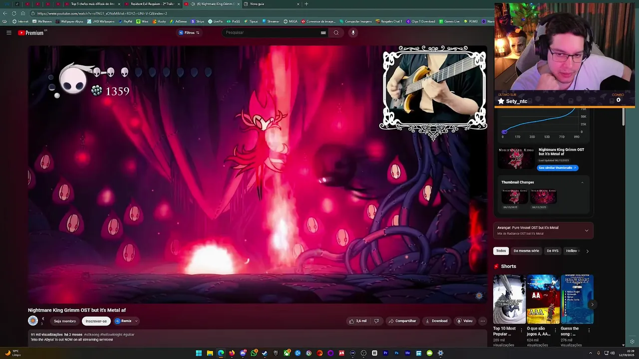Viewport: 639px width, 359px height.
Task: Switch to Top 5 chefes mais difíceis tab
Action: click(93, 4)
